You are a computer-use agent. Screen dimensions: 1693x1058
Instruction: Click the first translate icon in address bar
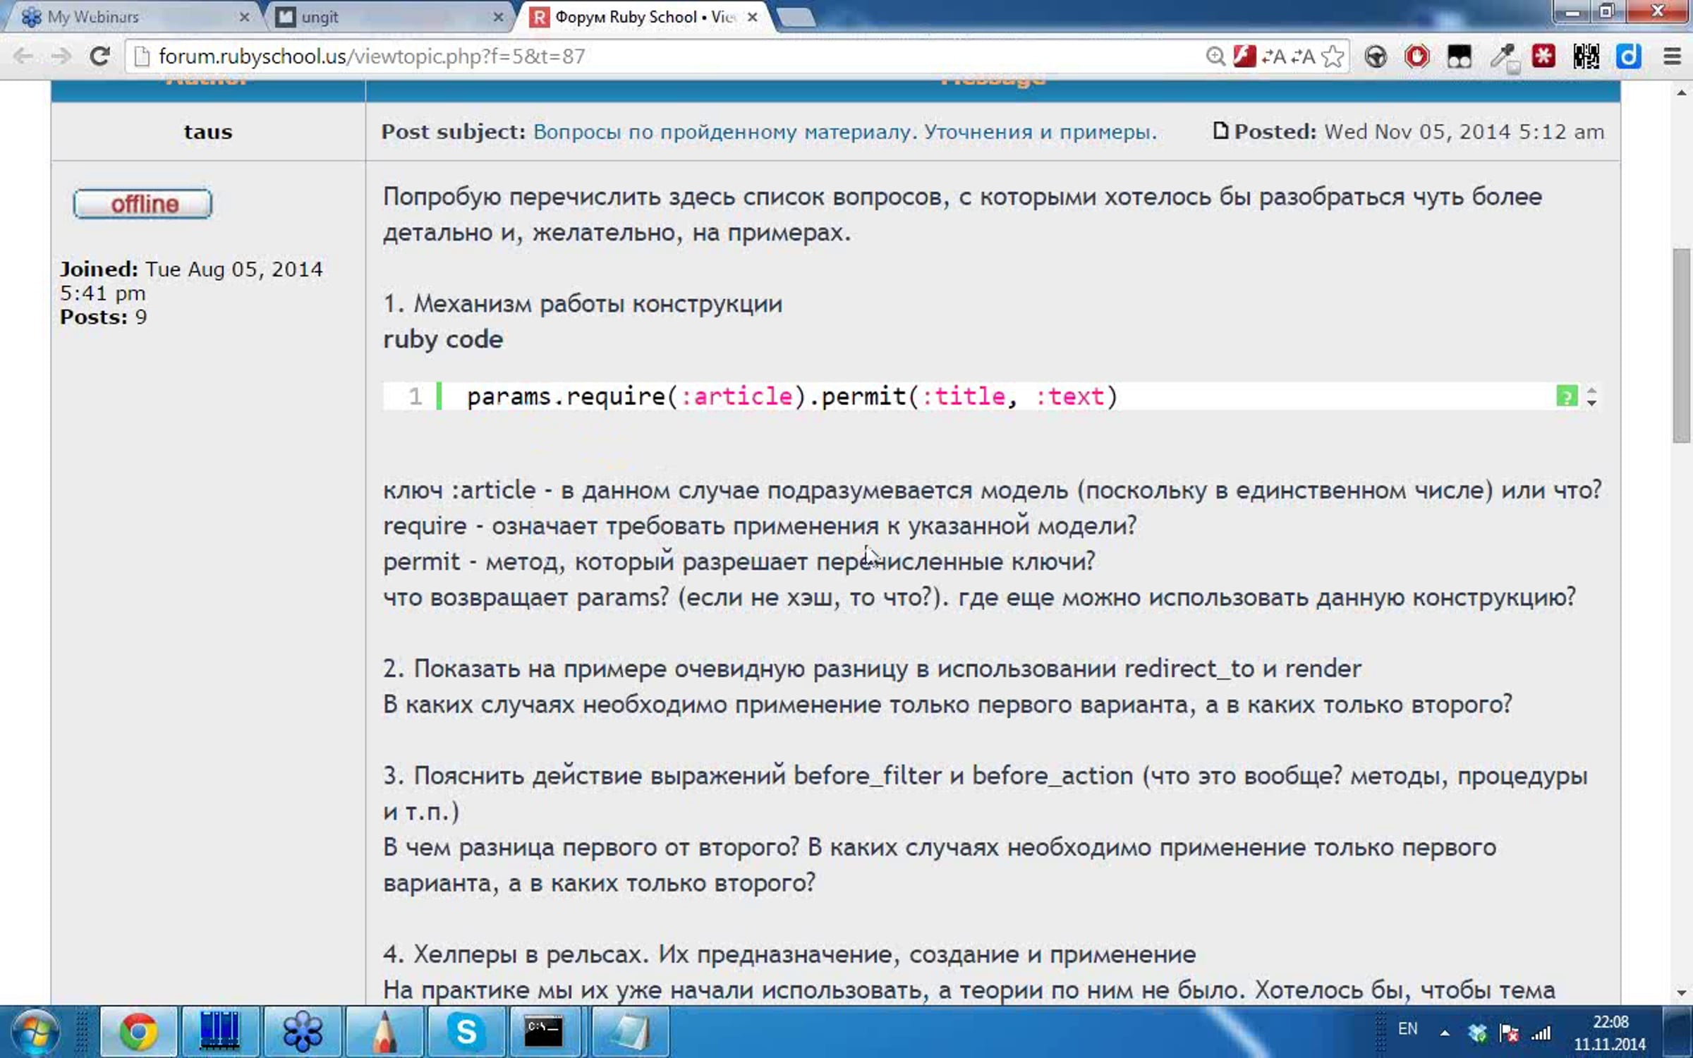1274,56
